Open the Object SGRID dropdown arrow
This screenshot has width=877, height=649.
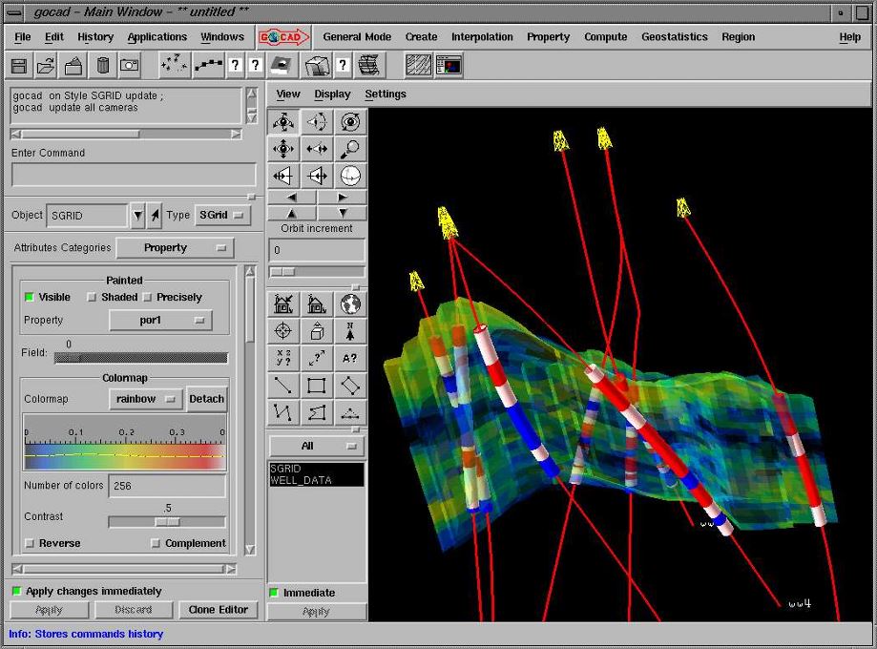(x=137, y=216)
